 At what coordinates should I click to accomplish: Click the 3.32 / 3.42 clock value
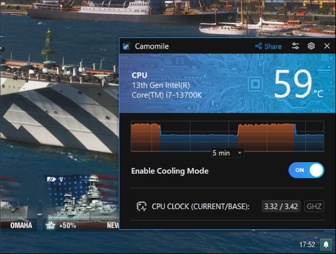pos(281,206)
